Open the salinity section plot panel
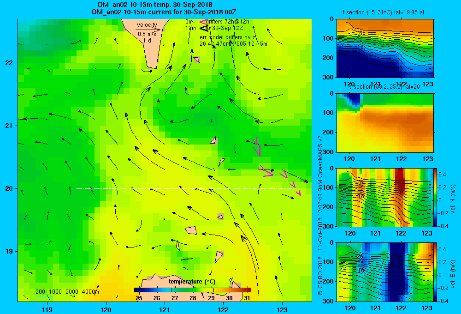This screenshot has height=314, width=461. [385, 123]
